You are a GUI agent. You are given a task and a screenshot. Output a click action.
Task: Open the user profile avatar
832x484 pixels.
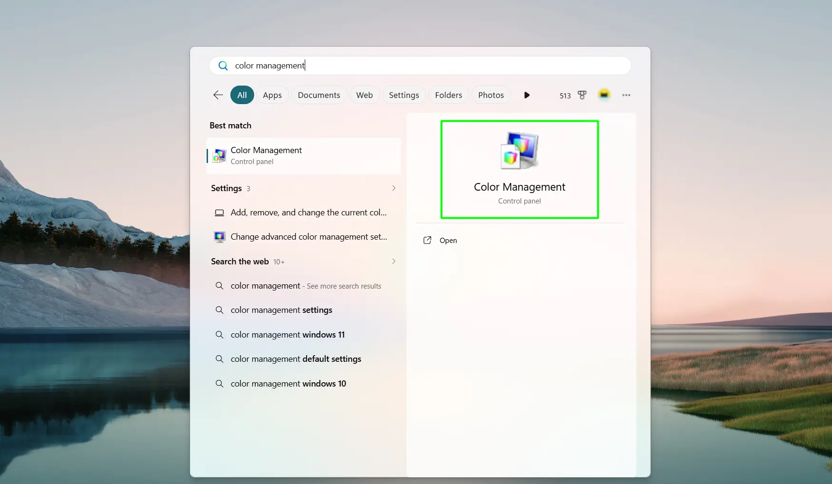click(604, 95)
